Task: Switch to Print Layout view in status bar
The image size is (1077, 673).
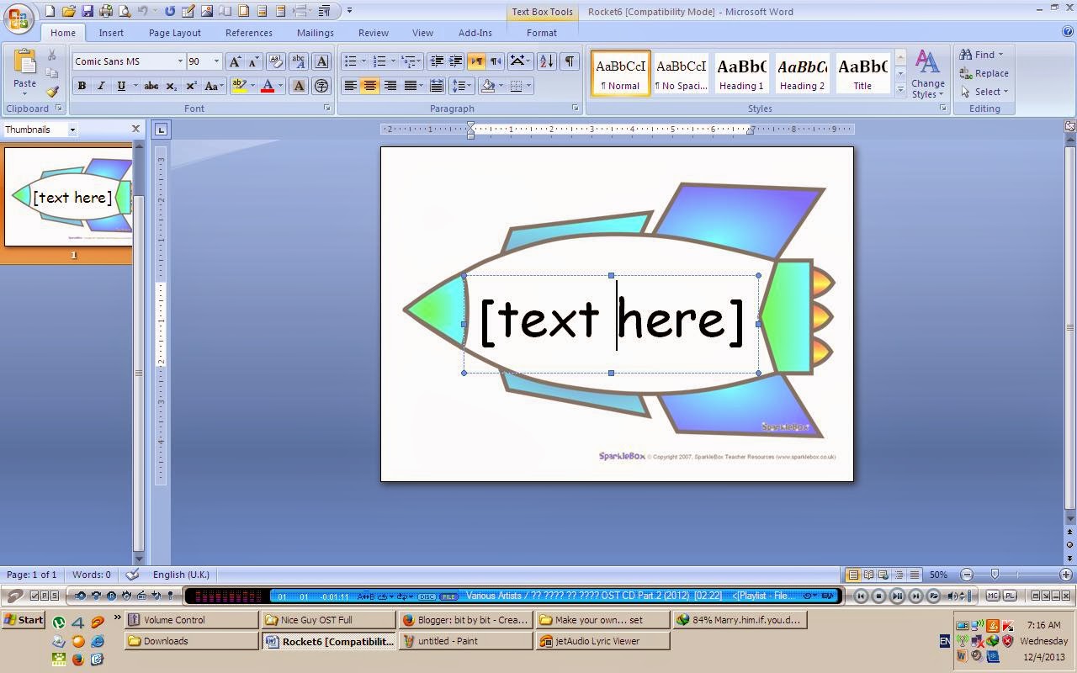Action: coord(853,575)
